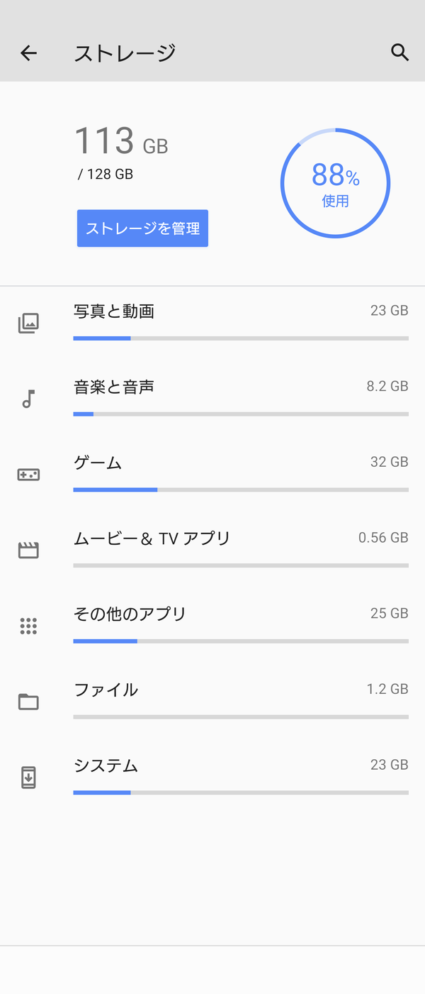425x994 pixels.
Task: Open the 音楽と音声 storage category
Action: coord(212,399)
